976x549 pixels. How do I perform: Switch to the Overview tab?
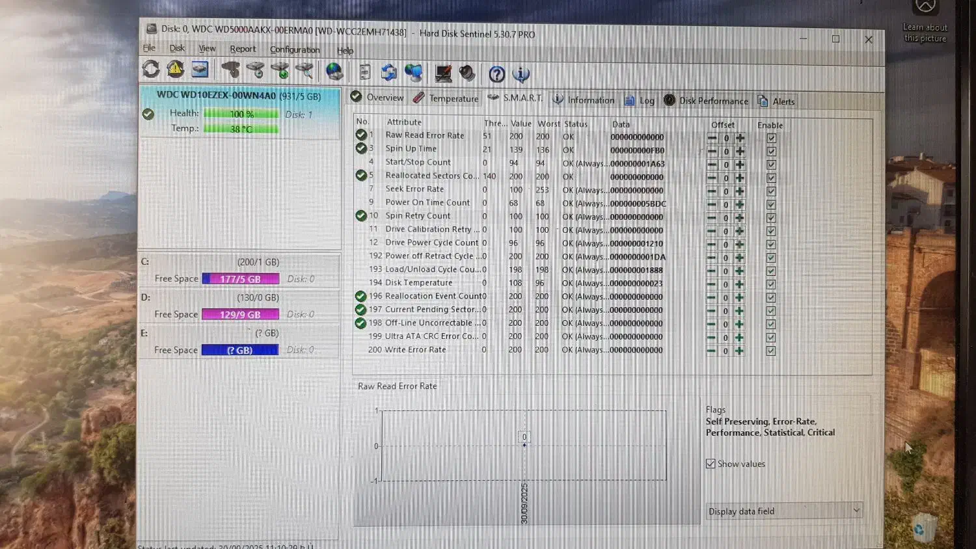[x=377, y=97]
